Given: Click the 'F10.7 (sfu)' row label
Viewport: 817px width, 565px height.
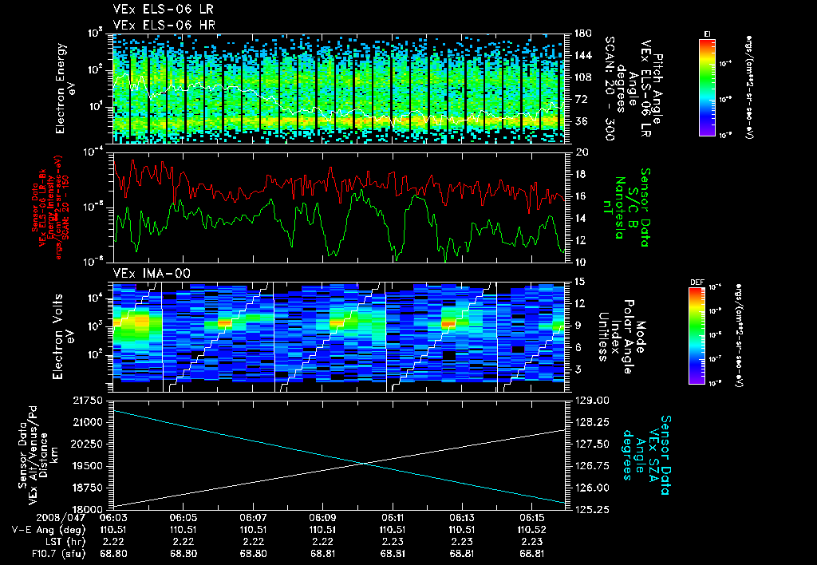Looking at the screenshot, I should [x=57, y=554].
